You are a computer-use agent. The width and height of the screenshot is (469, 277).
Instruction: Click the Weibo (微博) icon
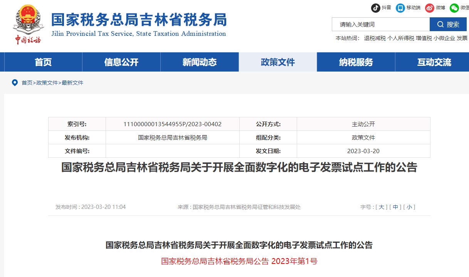point(429,8)
